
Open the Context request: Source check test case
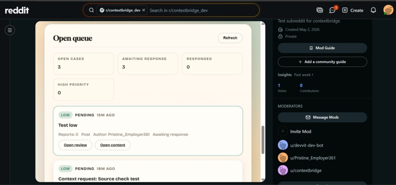click(99, 179)
